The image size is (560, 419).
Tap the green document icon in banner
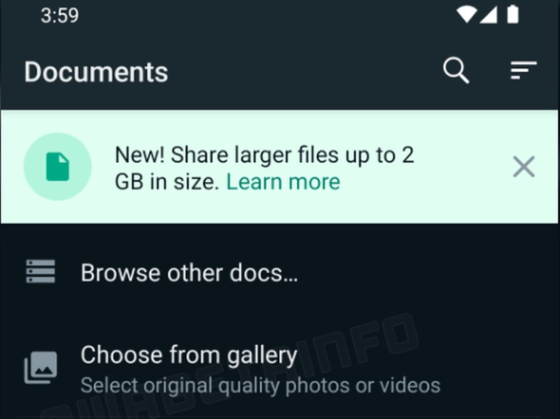pos(57,166)
